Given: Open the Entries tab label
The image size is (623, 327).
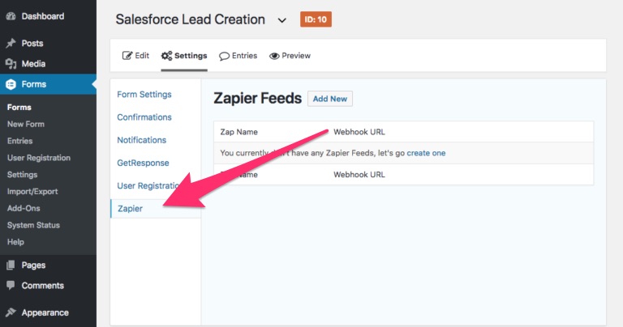Looking at the screenshot, I should 244,56.
